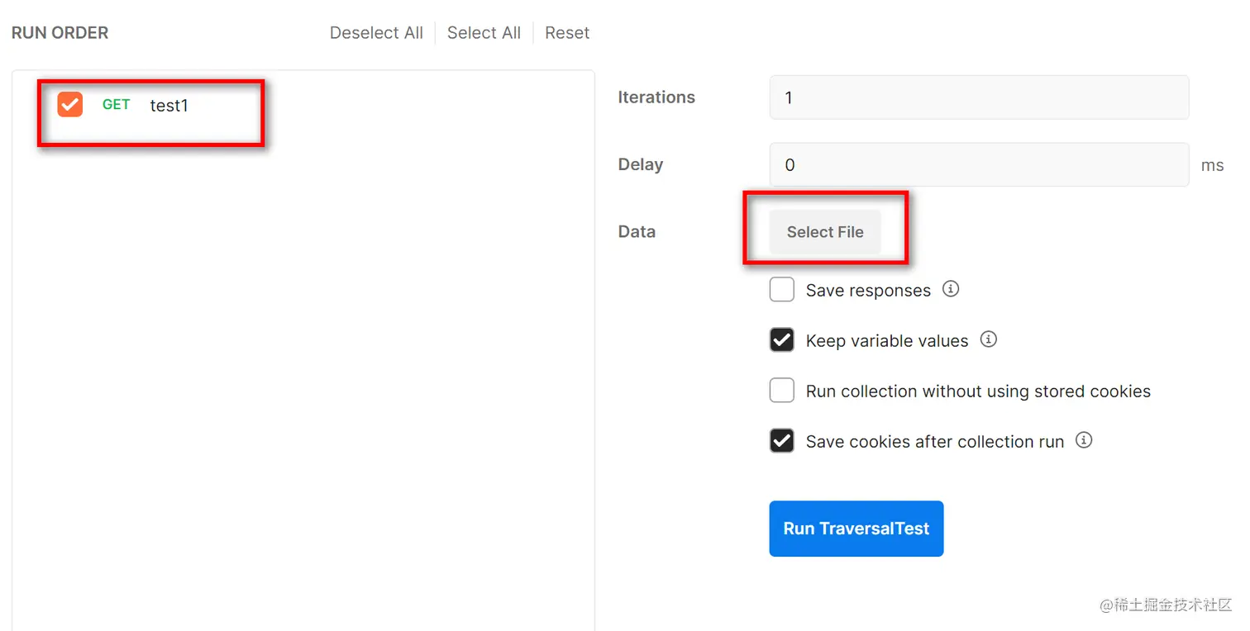Enable the Save responses checkbox

[x=782, y=290]
